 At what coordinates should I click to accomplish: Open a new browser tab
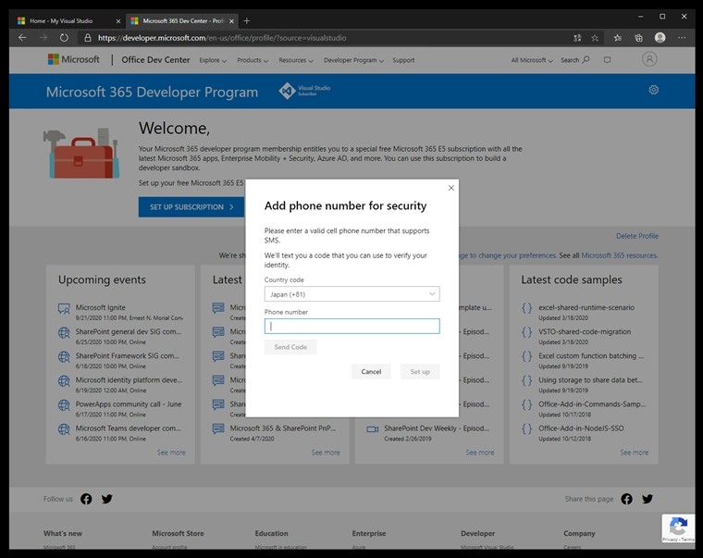coord(247,20)
